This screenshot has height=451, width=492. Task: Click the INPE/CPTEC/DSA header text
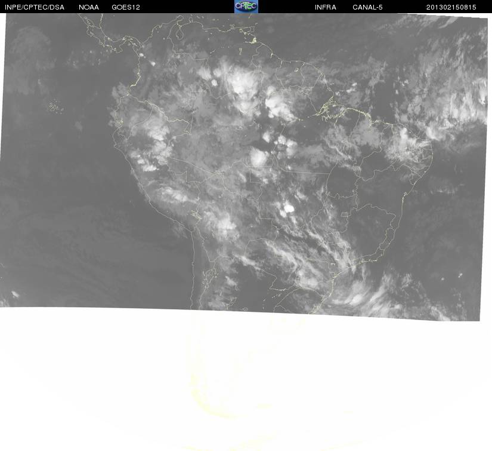[35, 7]
